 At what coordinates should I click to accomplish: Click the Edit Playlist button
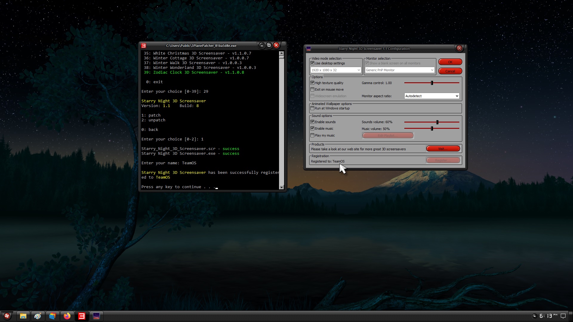pos(388,136)
